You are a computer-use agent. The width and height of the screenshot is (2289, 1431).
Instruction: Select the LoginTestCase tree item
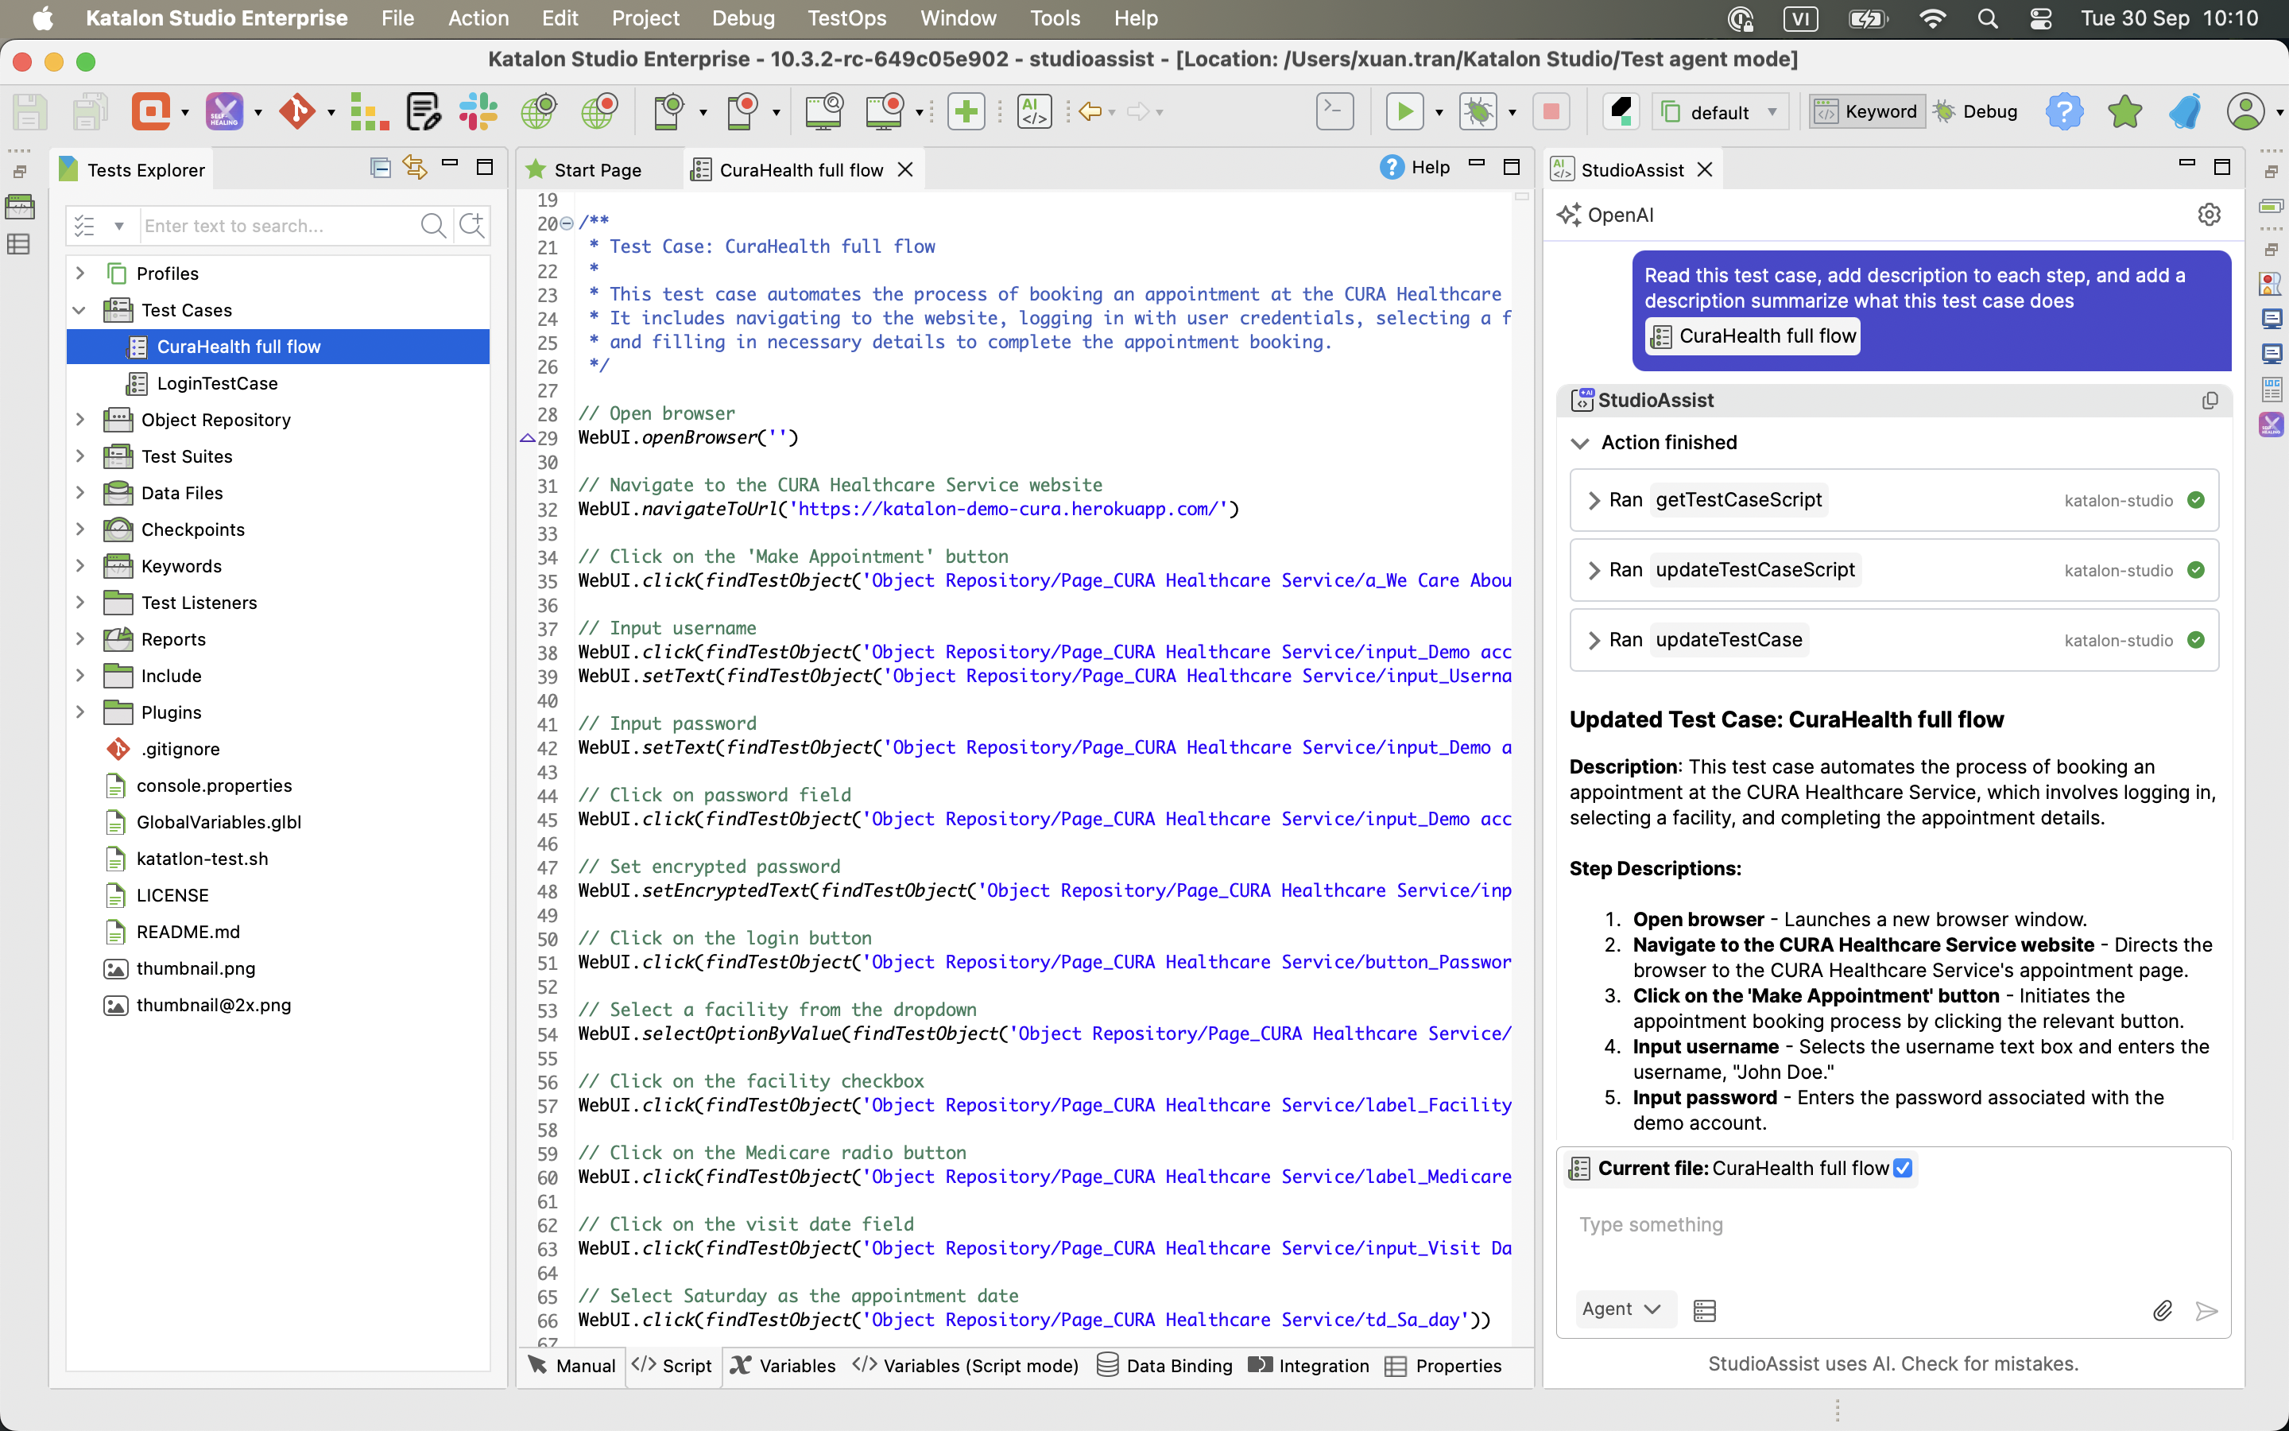click(x=218, y=383)
